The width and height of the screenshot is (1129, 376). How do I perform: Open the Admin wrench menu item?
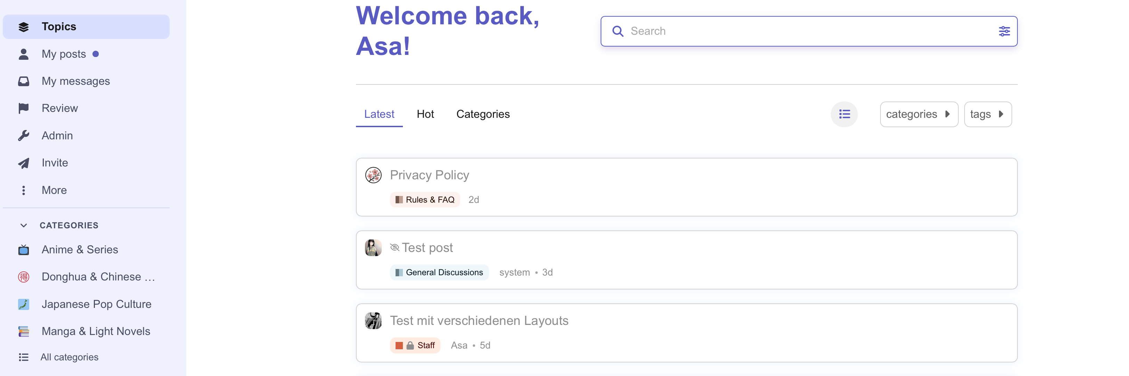point(57,136)
